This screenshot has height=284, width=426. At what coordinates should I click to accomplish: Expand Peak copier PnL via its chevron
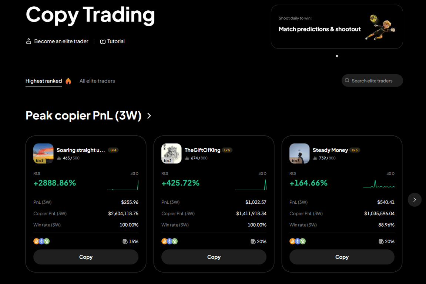(149, 115)
